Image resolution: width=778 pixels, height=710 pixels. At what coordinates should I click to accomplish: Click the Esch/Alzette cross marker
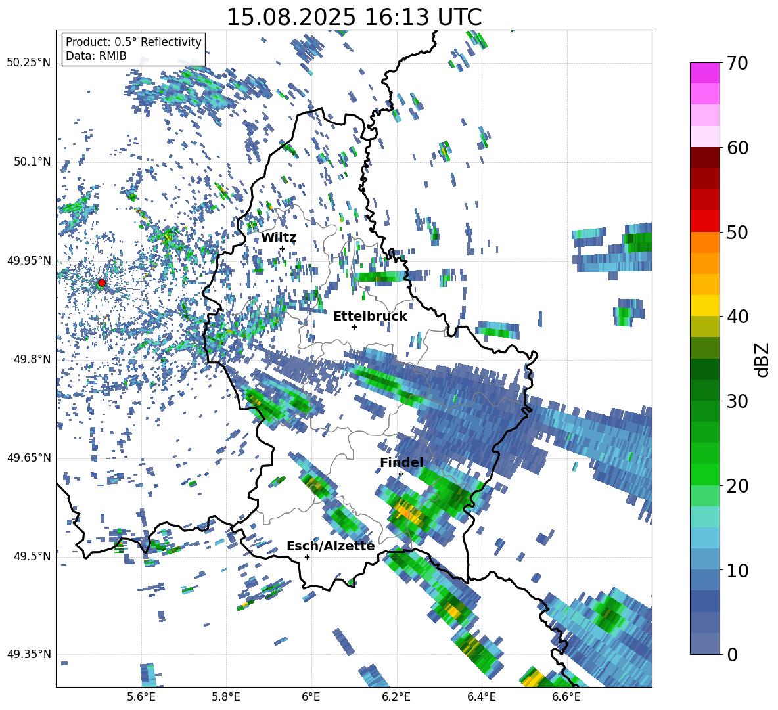point(307,557)
